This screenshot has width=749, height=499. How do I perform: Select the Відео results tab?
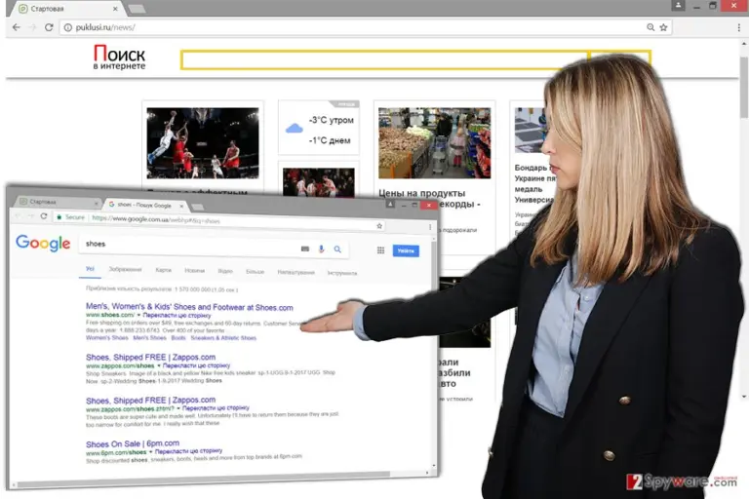225,271
